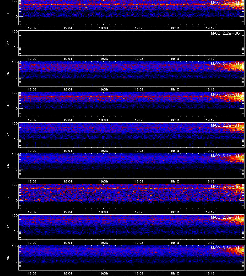The height and width of the screenshot is (276, 246).
Task: Click the 8R panel axis label
Action: coord(8,227)
